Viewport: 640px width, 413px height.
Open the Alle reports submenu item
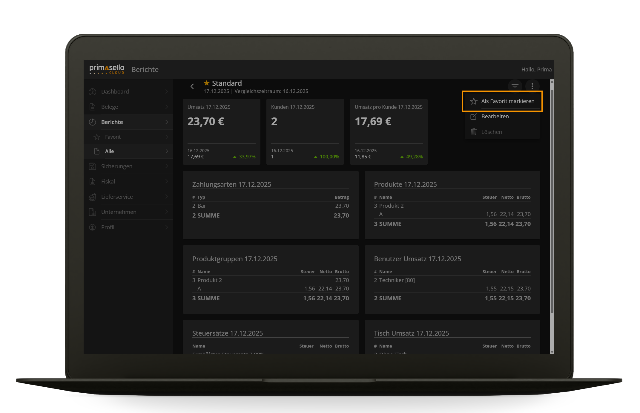[109, 152]
